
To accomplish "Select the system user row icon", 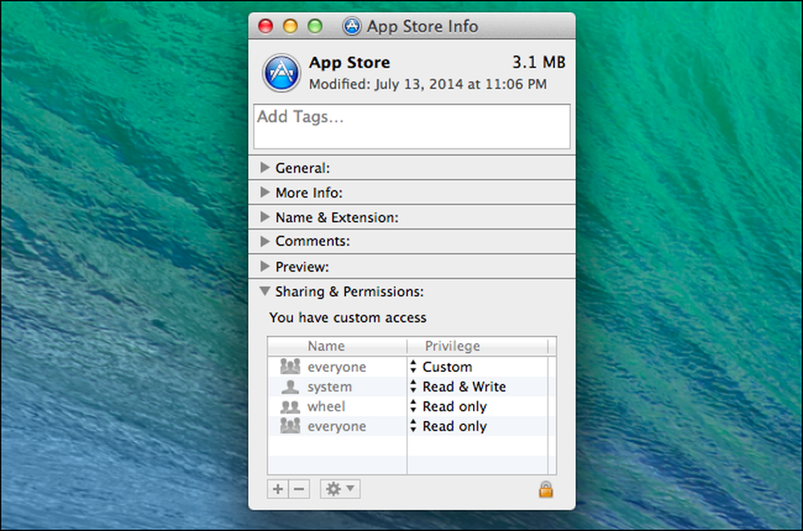I will coord(290,386).
